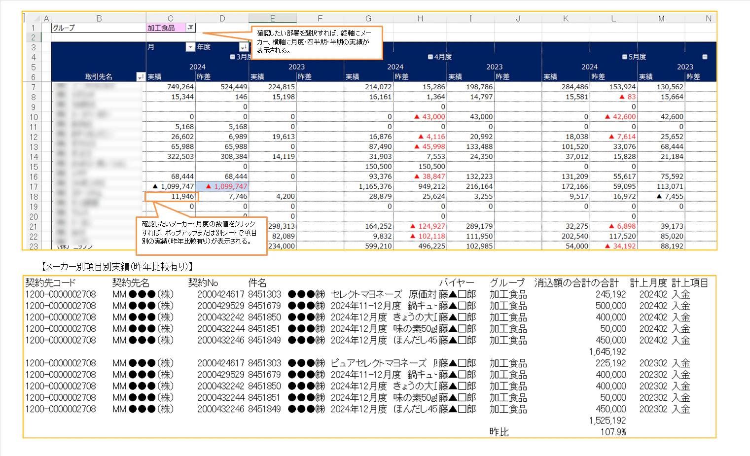750x456 pixels.
Task: Open the 取引先名 sort filter button
Action: pyautogui.click(x=141, y=77)
